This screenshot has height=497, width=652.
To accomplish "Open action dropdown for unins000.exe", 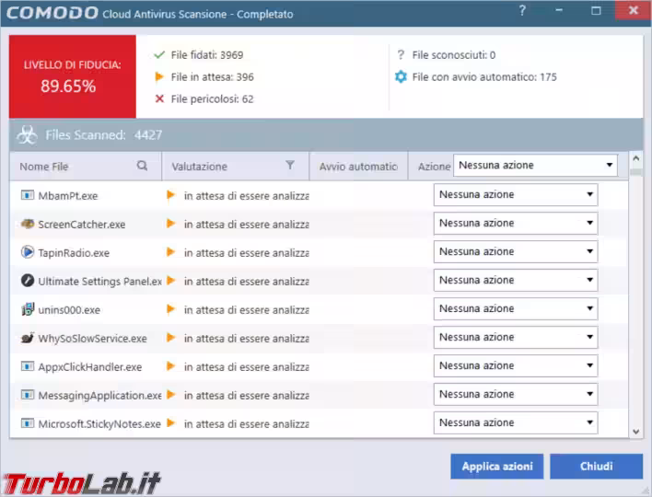I will point(516,308).
